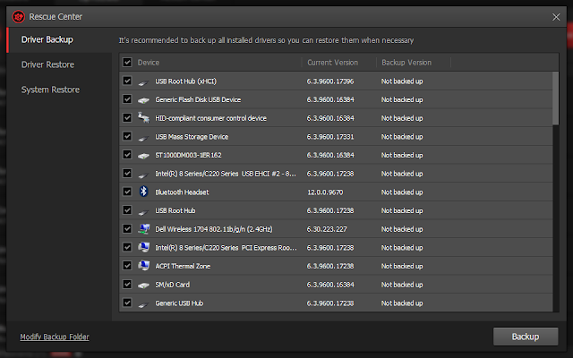
Task: Click the SM/xD Card drive icon
Action: pyautogui.click(x=143, y=285)
